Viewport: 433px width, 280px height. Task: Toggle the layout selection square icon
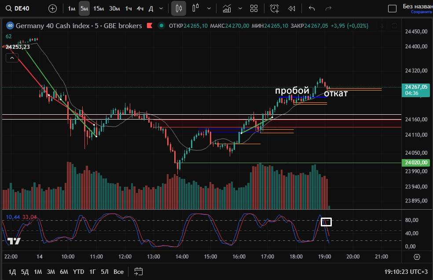coord(392,8)
